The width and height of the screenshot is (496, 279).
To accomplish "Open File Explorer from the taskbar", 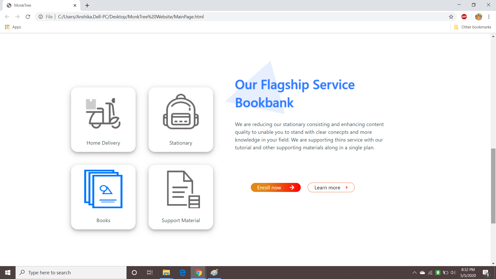I will click(166, 273).
